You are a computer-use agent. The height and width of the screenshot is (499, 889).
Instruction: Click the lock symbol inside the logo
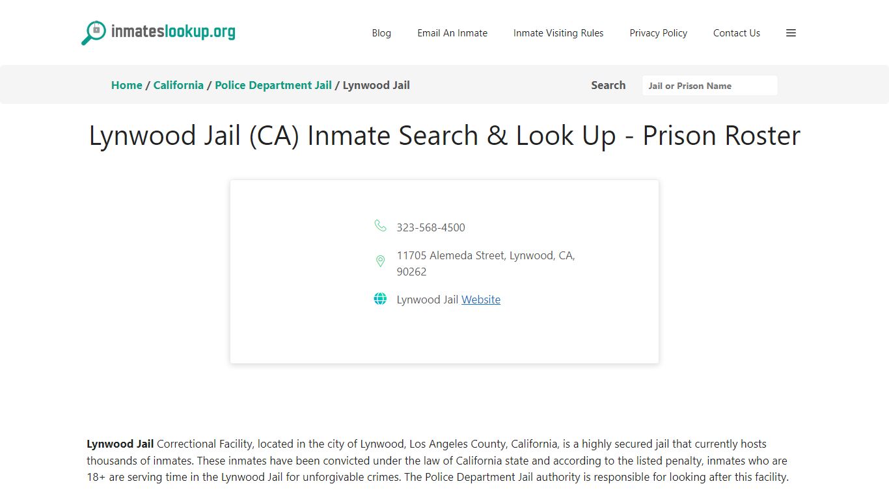96,29
